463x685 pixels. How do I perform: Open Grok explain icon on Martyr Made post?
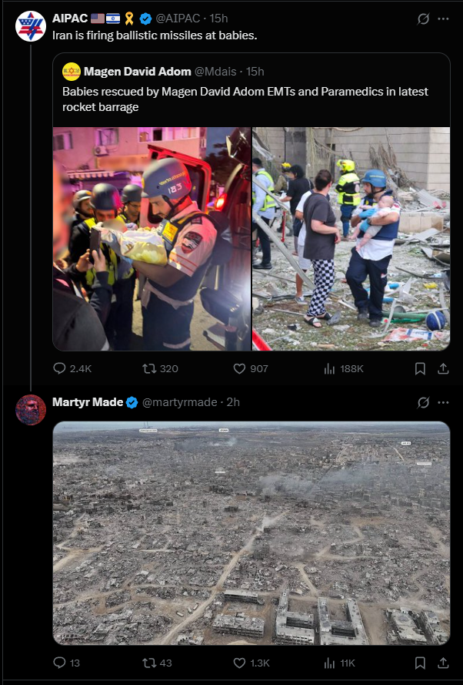pyautogui.click(x=423, y=402)
